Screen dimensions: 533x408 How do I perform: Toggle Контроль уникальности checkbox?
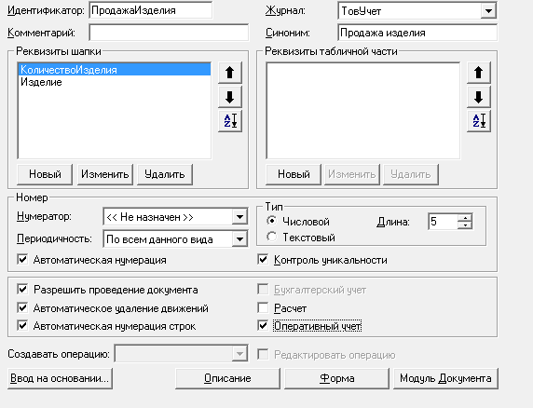click(263, 260)
